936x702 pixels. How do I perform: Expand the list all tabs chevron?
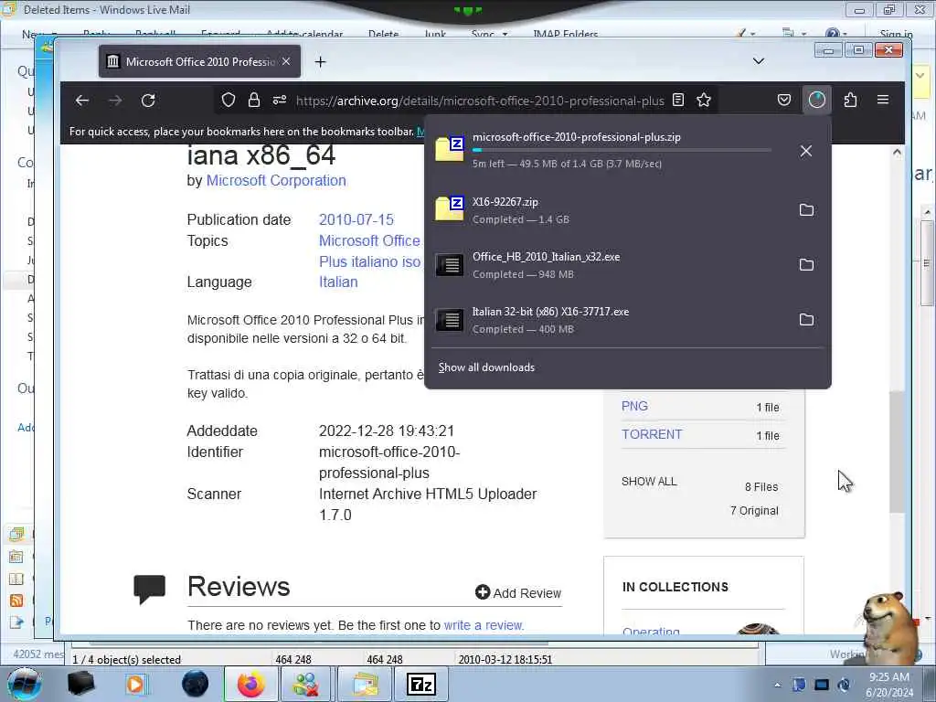coord(759,61)
